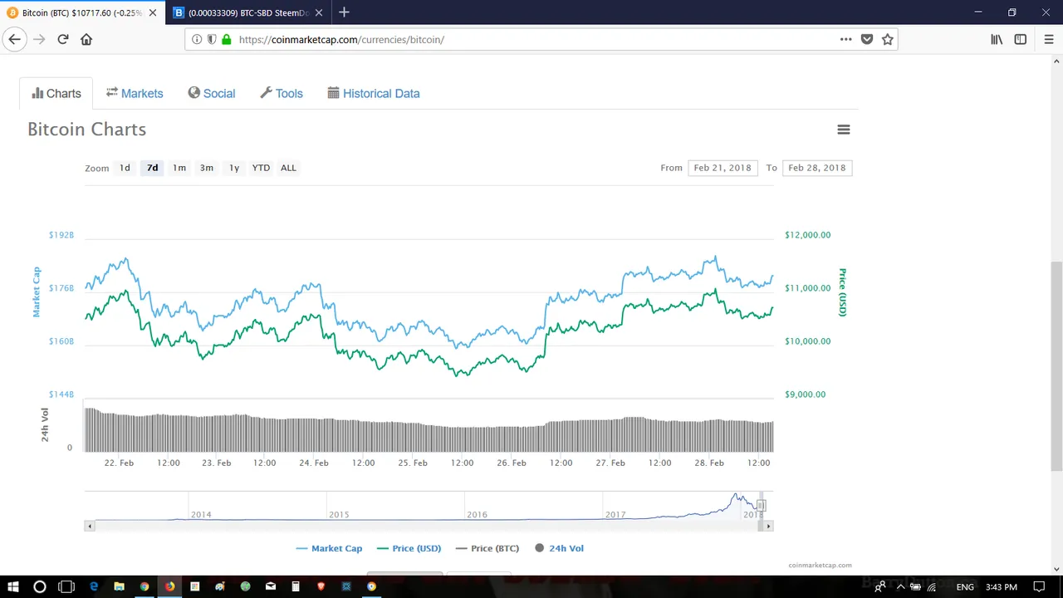Click navigator scrollbar left arrow
The height and width of the screenshot is (598, 1063).
[89, 526]
